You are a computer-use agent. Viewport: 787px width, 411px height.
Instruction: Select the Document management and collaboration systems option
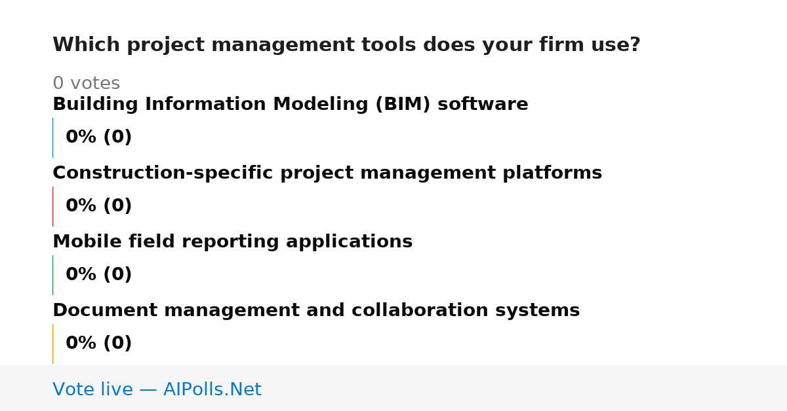click(316, 311)
